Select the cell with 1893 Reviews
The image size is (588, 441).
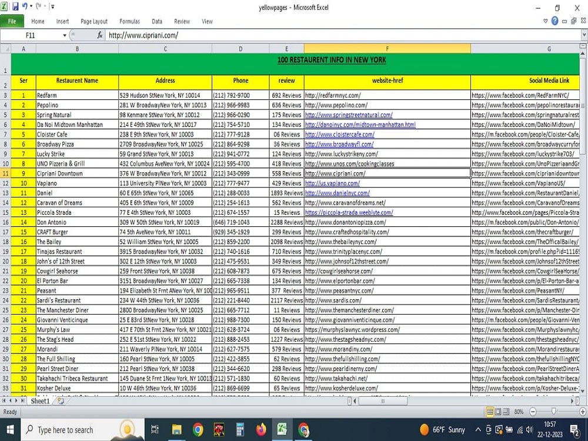point(286,193)
